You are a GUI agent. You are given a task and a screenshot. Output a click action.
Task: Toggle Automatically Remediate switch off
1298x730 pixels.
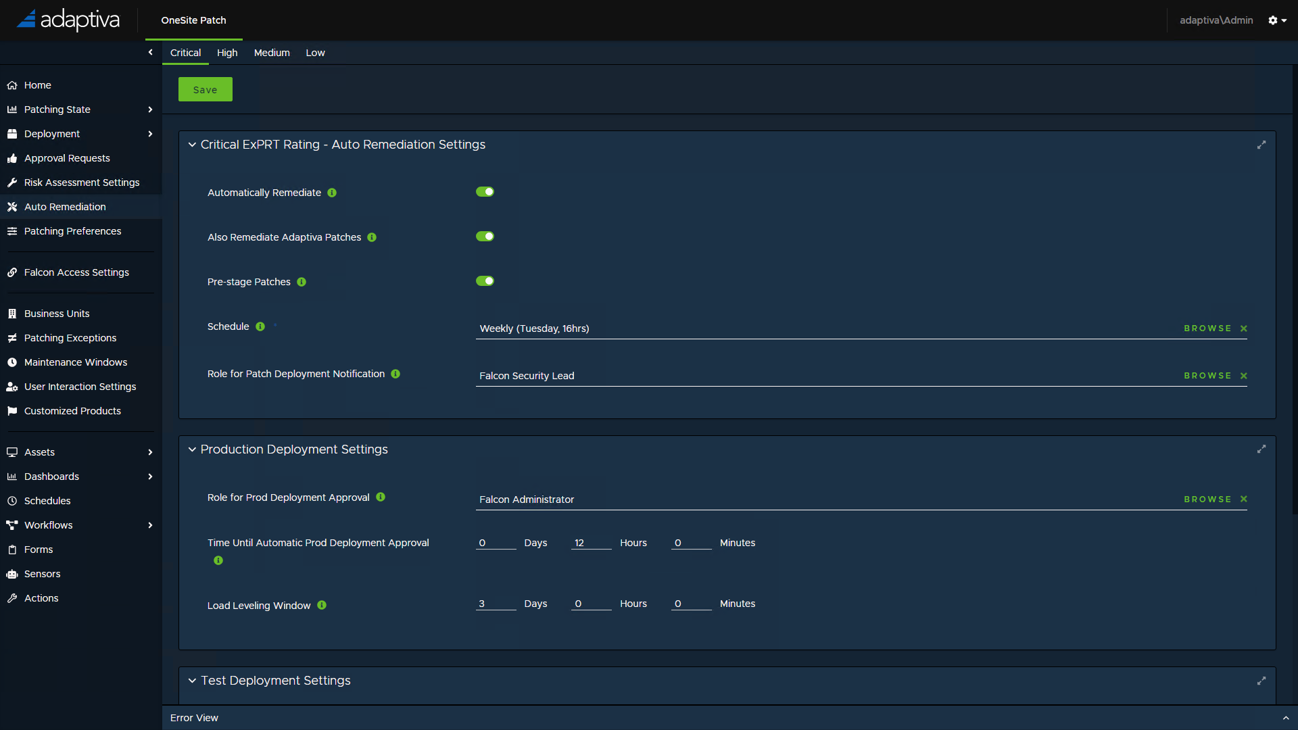(x=485, y=192)
